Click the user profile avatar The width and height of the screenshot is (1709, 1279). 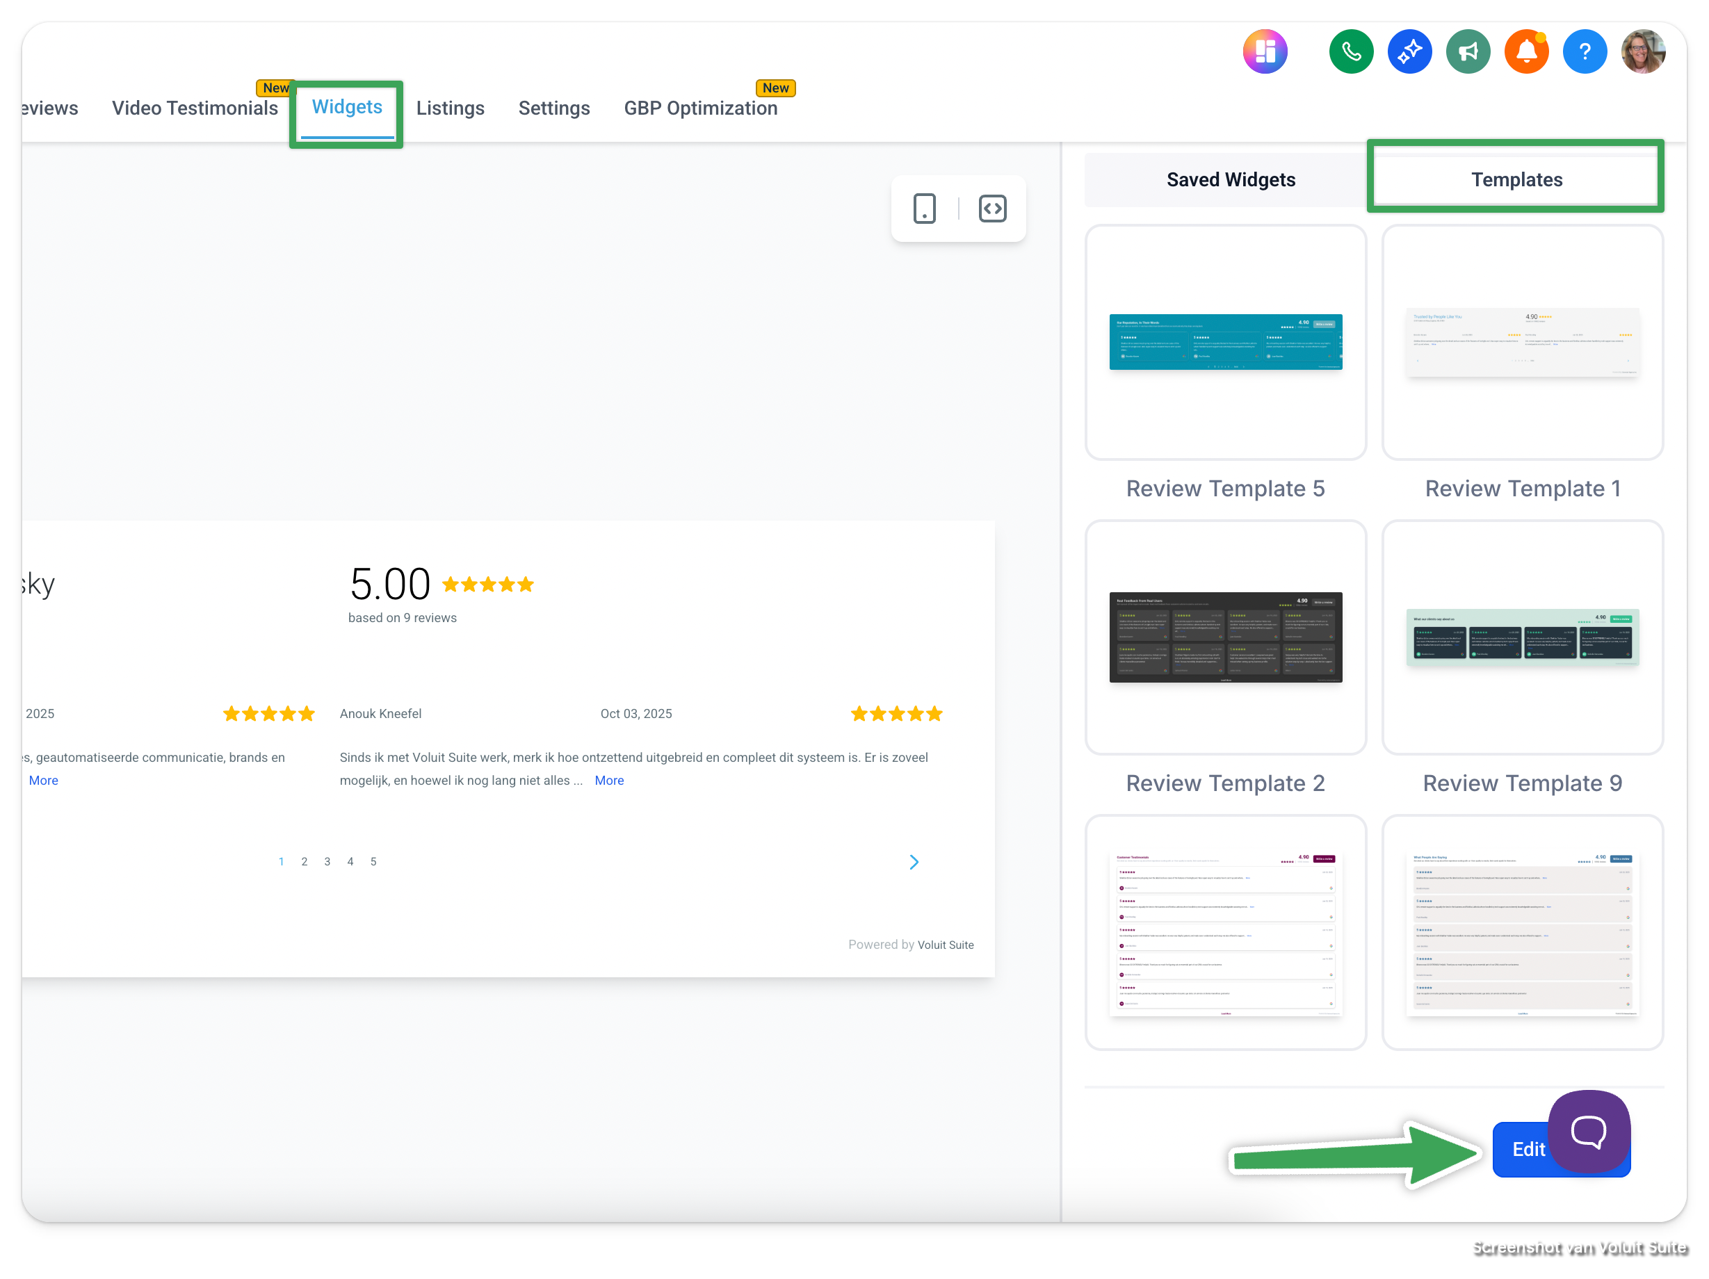tap(1642, 51)
